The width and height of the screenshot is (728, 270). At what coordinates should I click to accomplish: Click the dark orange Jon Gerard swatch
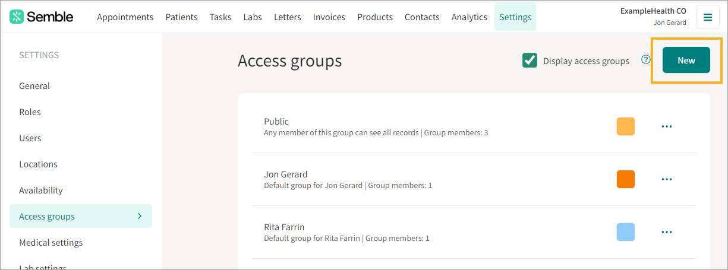coord(626,179)
